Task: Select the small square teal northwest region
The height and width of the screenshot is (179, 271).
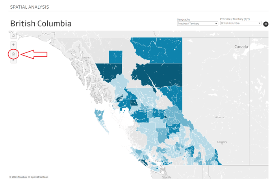Action: click(x=115, y=56)
